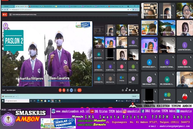Select the active Meet browser tab
Viewport: 193px width, 129px height.
click(x=21, y=6)
